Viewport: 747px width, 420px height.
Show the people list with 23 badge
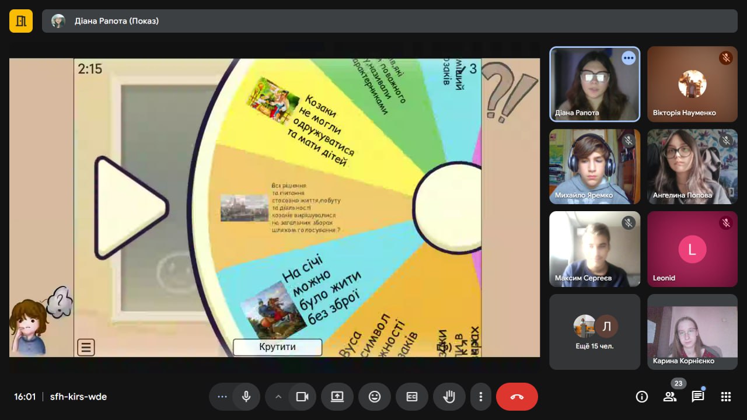(670, 397)
